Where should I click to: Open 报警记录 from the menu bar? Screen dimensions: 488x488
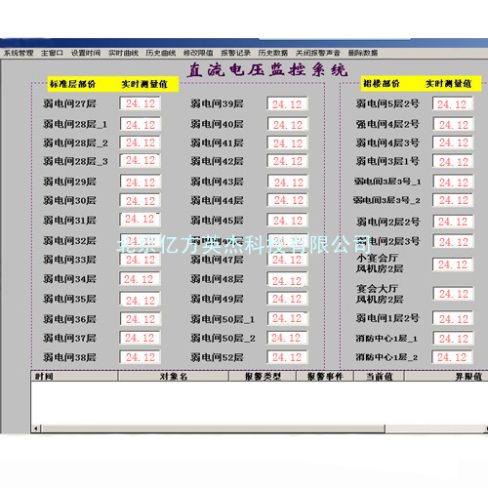235,53
